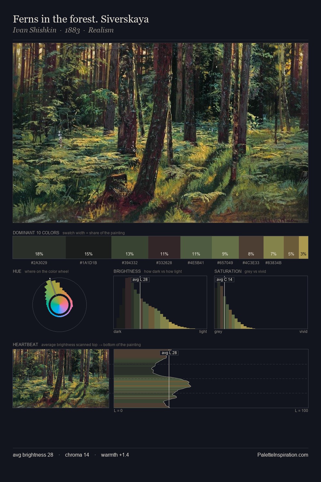
Task: Click the 'grey' axis label
Action: 218,332
